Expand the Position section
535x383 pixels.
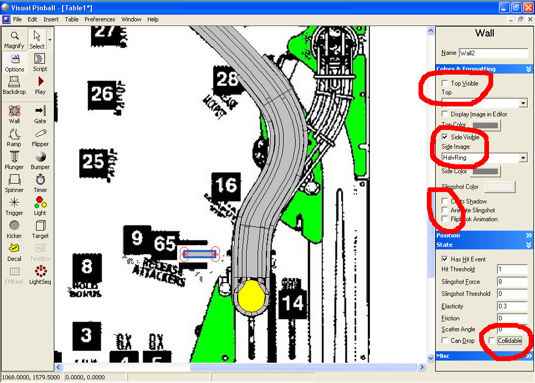tap(484, 235)
